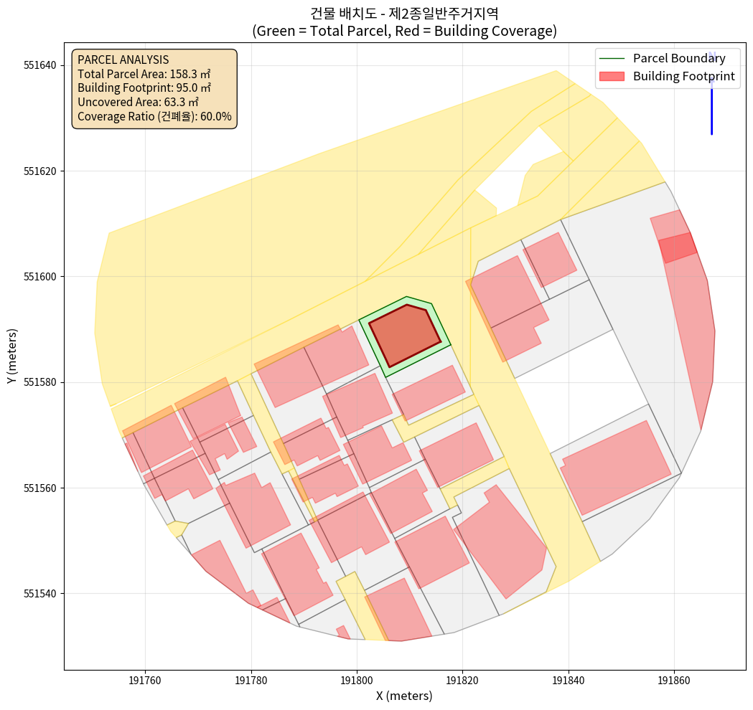Image resolution: width=753 pixels, height=710 pixels.
Task: Click the Uncovered Area 63.3 ㎡ line
Action: [138, 102]
